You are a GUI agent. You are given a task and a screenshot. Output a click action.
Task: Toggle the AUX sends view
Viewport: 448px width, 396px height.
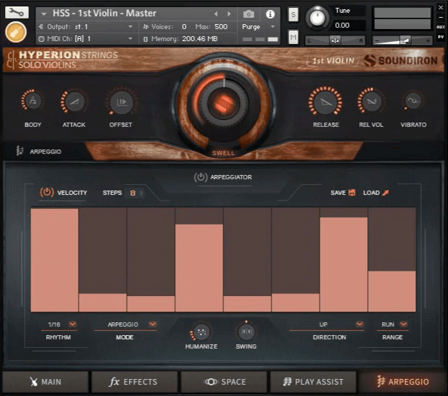click(441, 27)
